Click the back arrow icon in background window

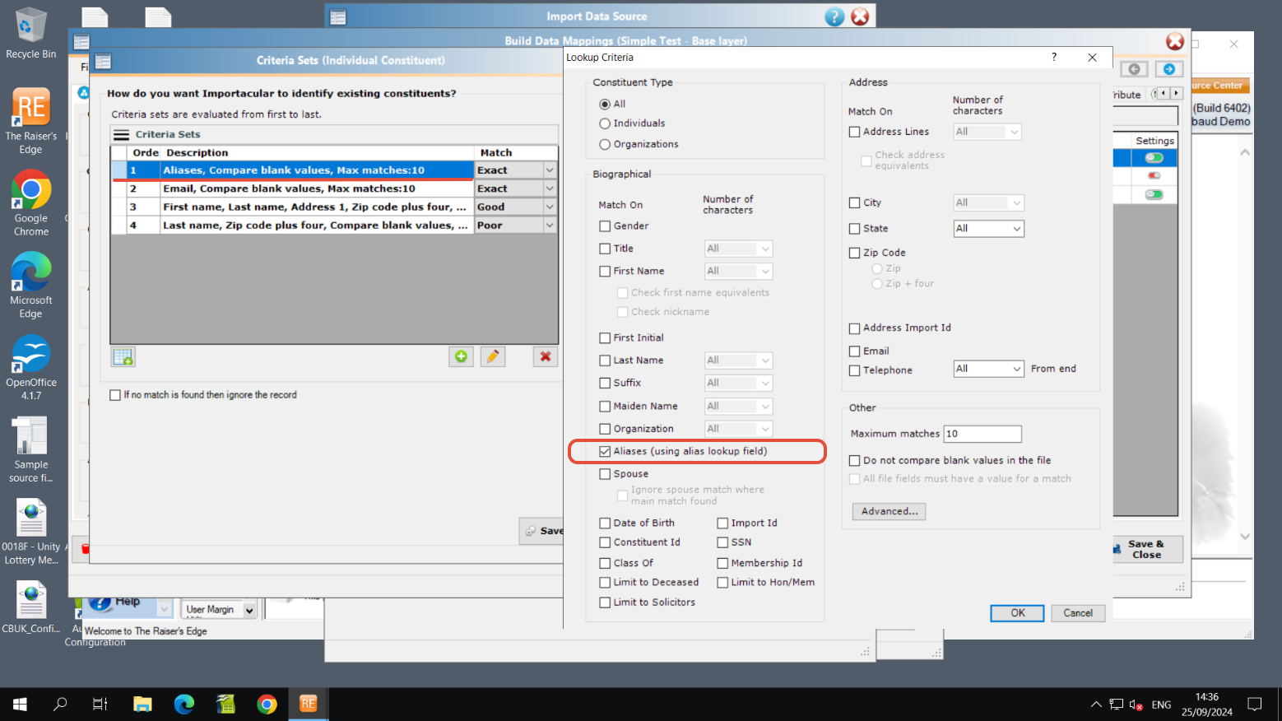(x=1134, y=69)
